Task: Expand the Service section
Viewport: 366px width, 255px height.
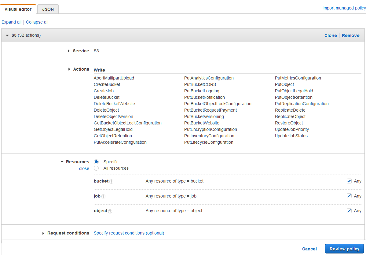Action: click(68, 51)
